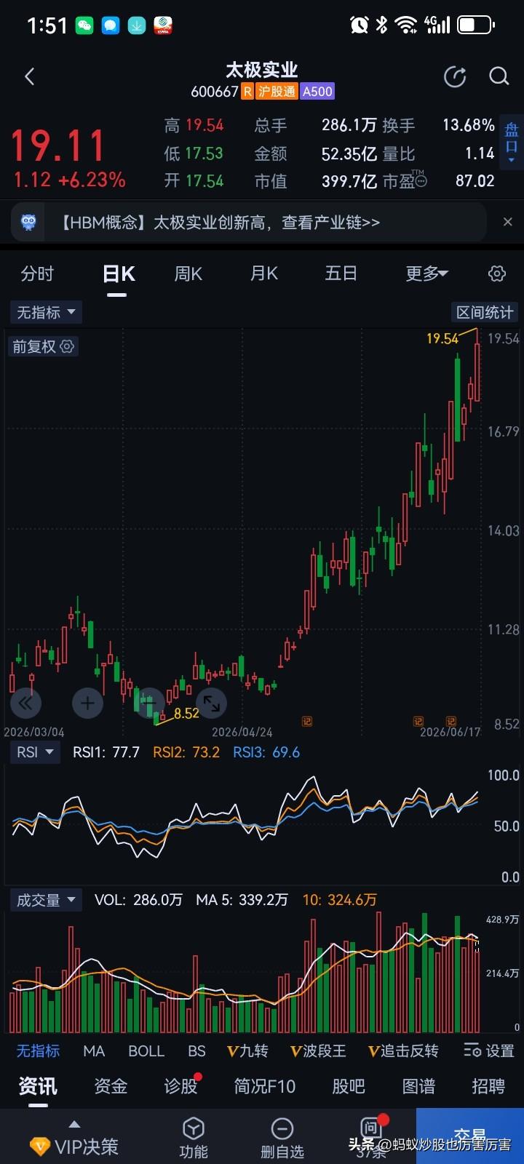524x1164 pixels.
Task: Tap the 市盈TTM info icon
Action: (420, 180)
